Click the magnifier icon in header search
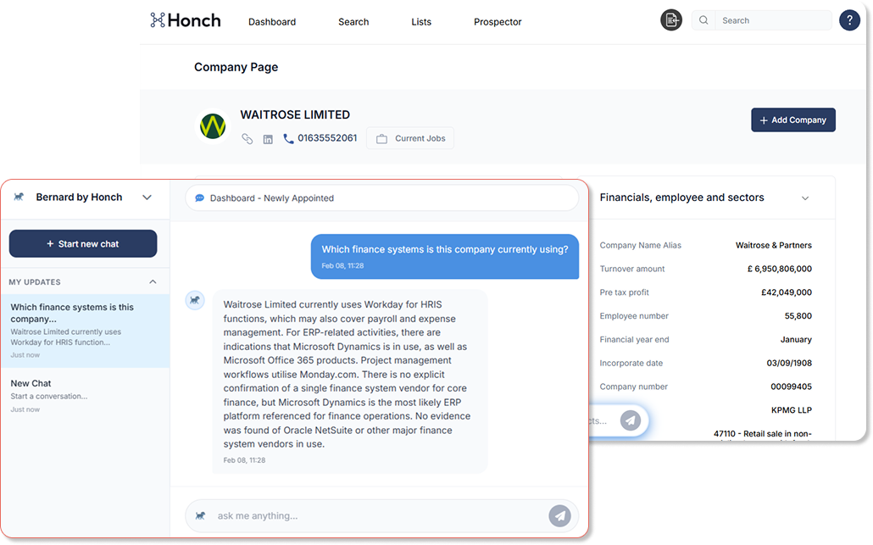Screen dimensions: 873x545 pos(703,20)
